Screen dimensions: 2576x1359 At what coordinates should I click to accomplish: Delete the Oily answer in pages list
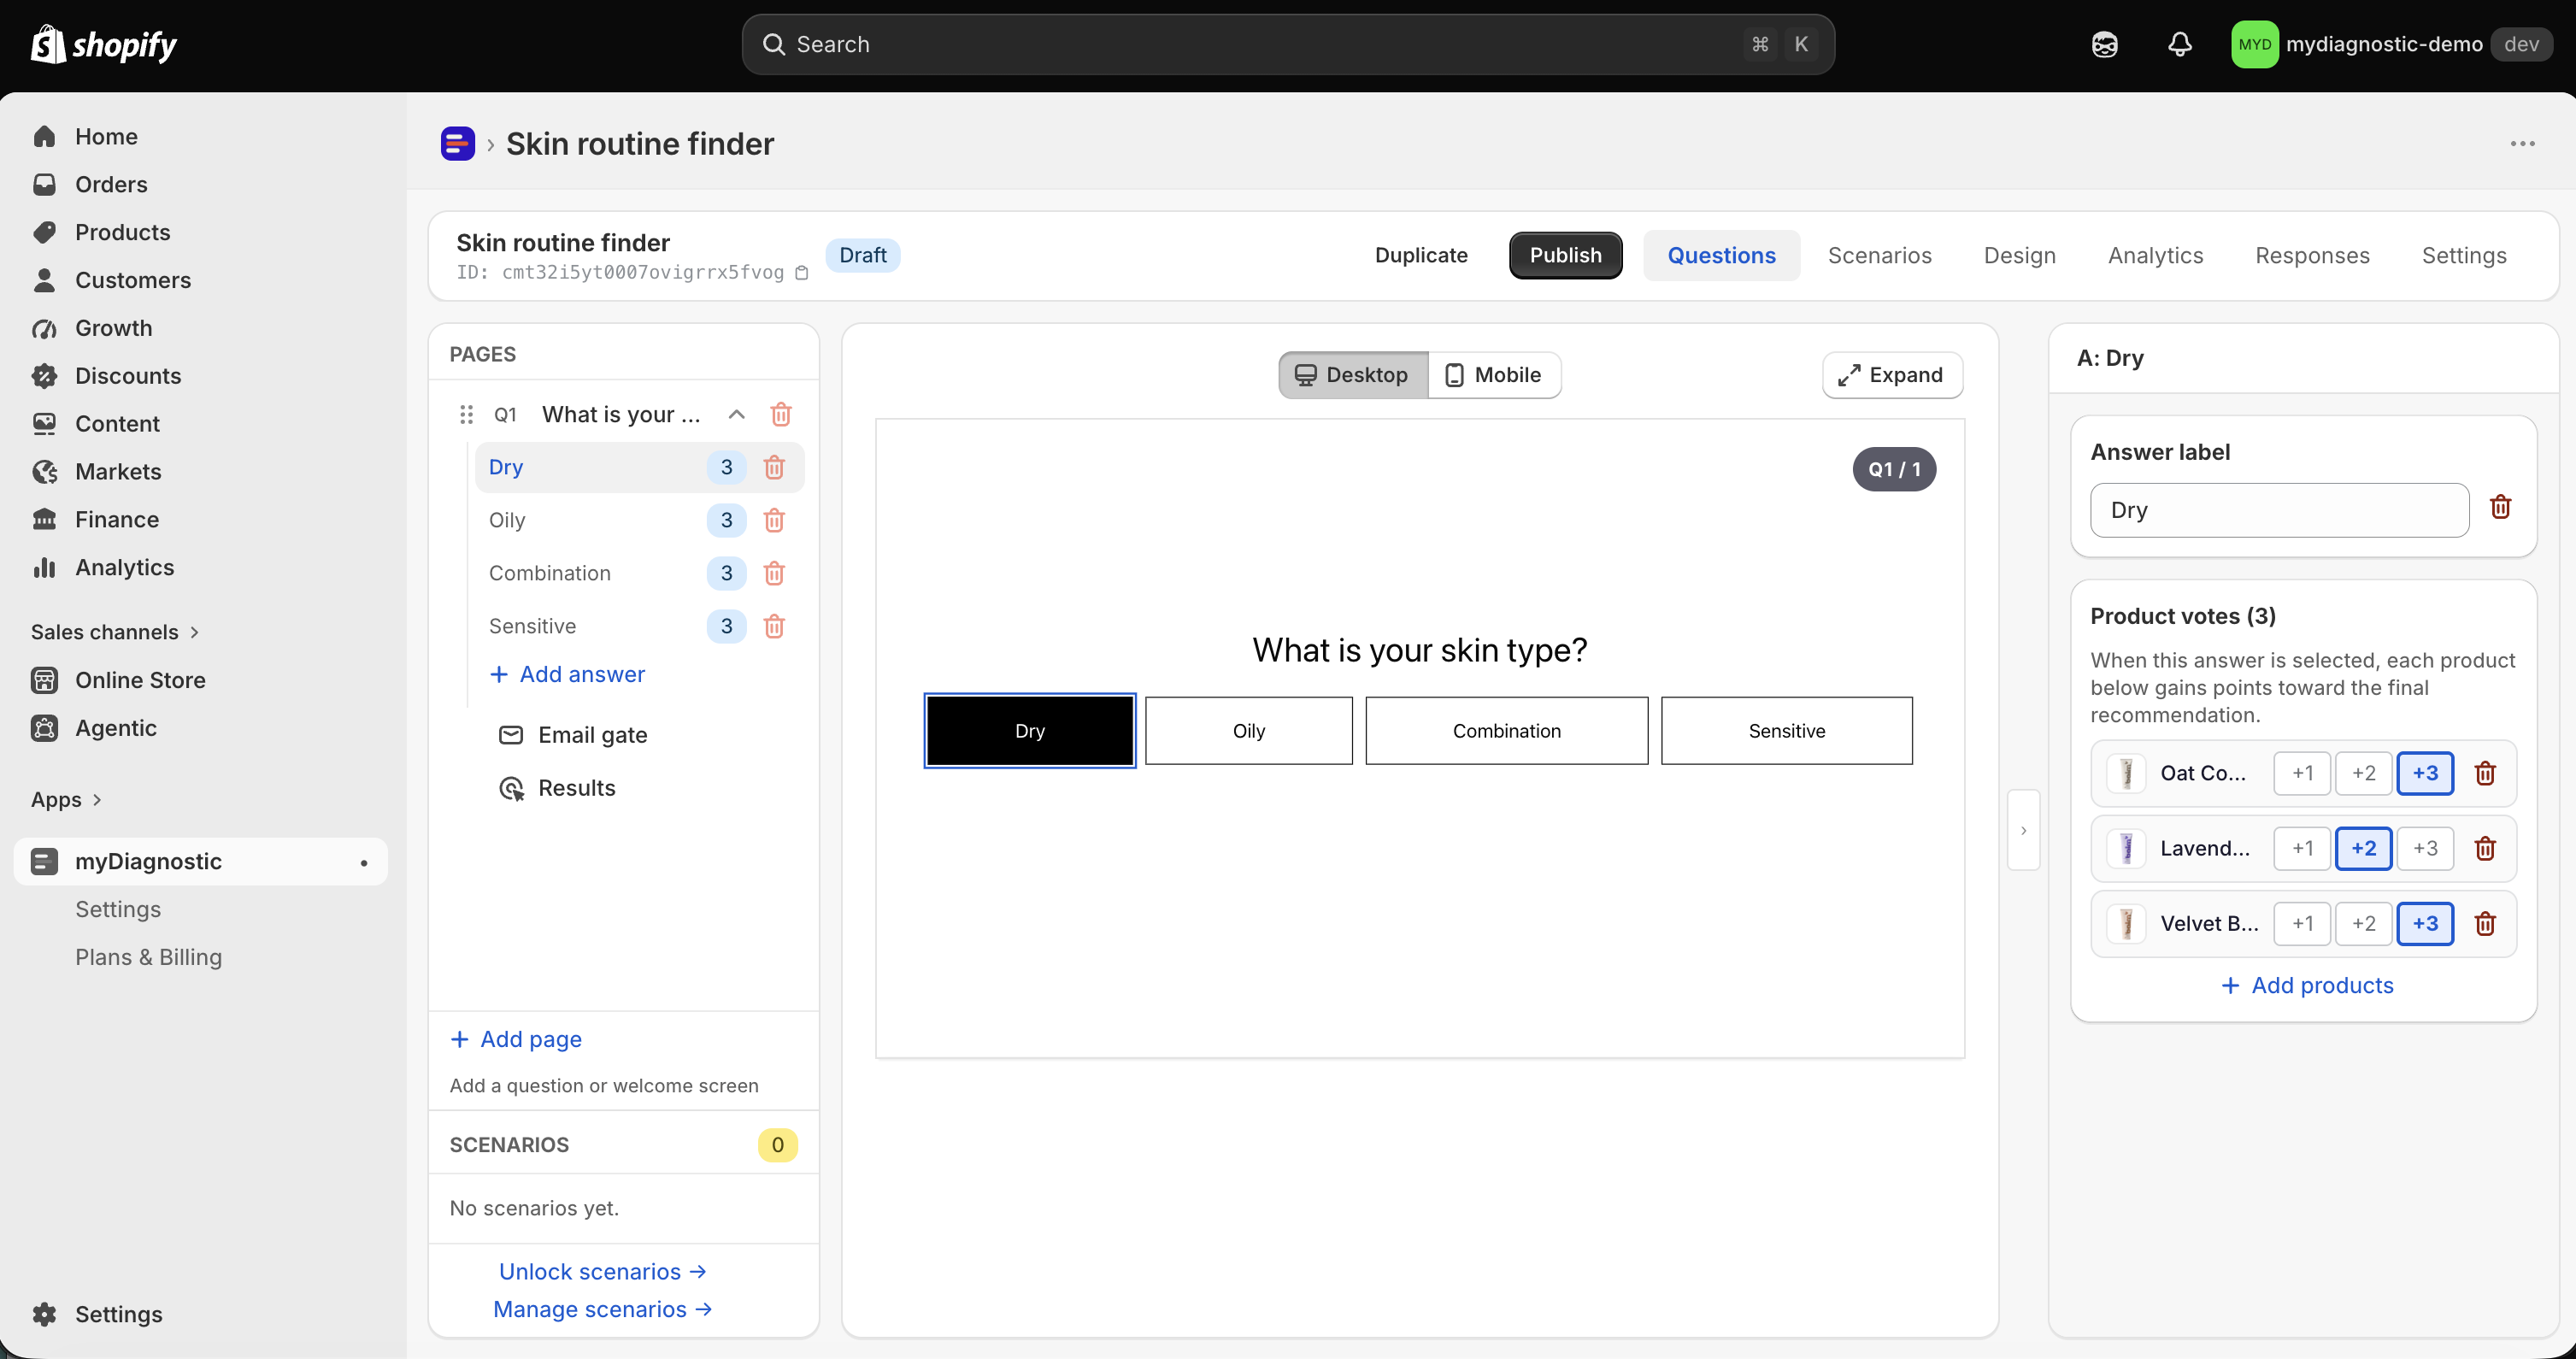click(774, 520)
